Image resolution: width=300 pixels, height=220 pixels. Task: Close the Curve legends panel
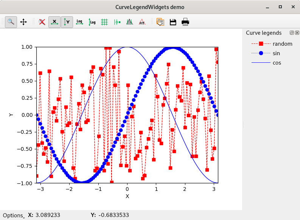pos(297,33)
